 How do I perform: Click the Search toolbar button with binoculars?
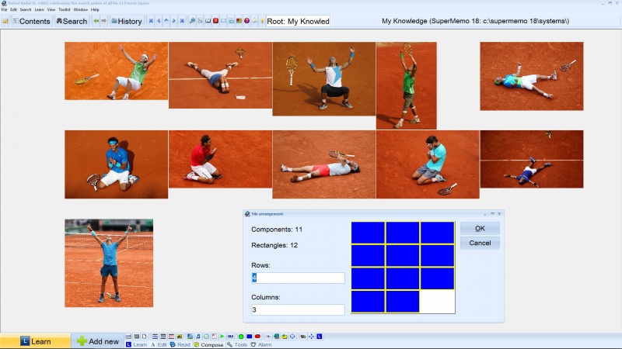tap(72, 21)
